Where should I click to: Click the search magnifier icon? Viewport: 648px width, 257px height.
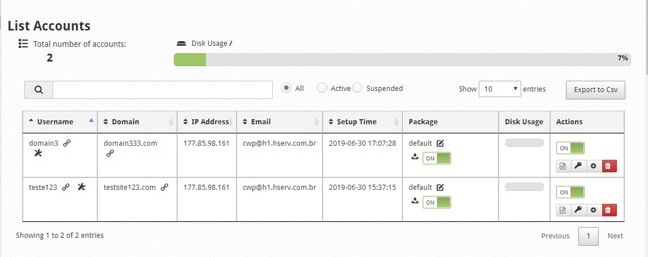coord(39,90)
